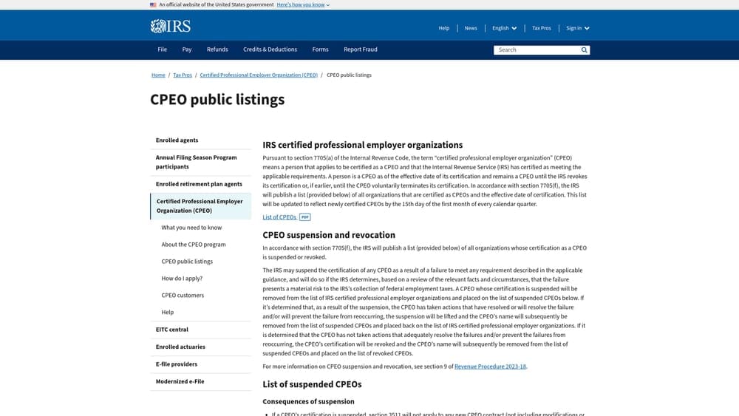The height and width of the screenshot is (416, 739).
Task: Click the 'CPEO public listings' page heading
Action: click(x=217, y=100)
